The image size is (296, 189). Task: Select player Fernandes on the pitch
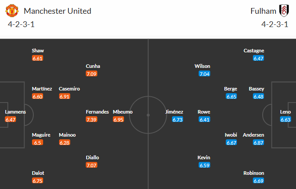point(97,112)
